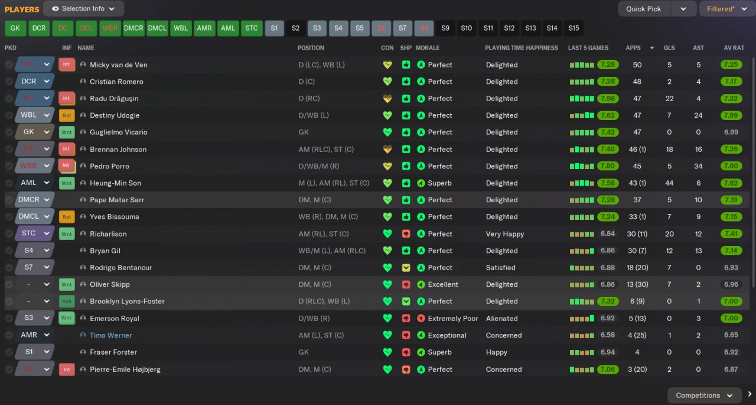
Task: Click 7.62 average rating for Heung-Min Son
Action: point(731,183)
